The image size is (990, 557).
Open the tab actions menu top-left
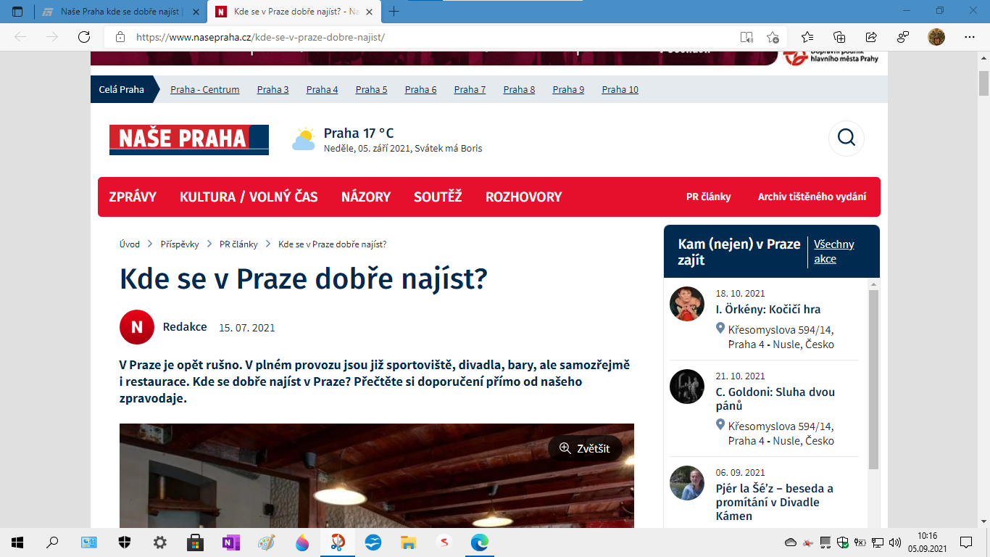coord(16,11)
